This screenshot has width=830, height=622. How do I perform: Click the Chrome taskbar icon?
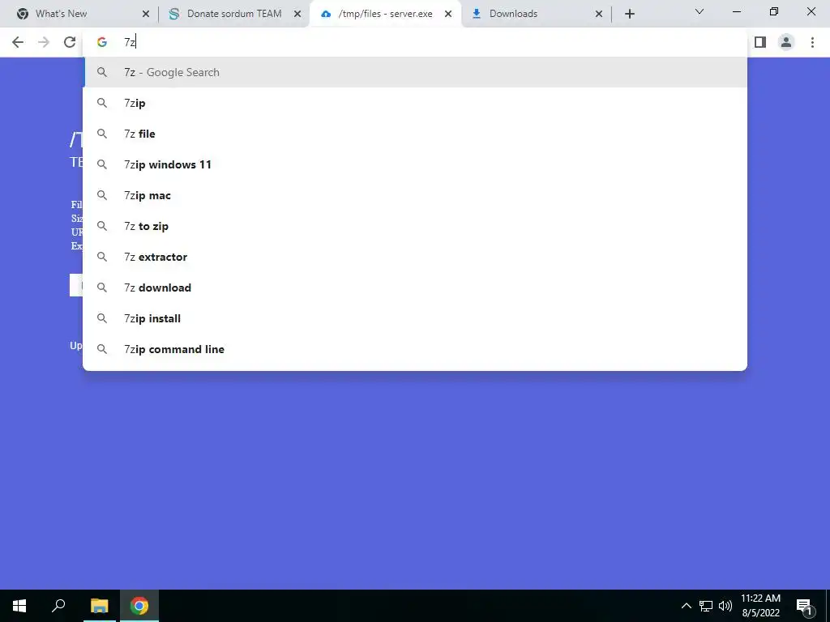pos(139,606)
